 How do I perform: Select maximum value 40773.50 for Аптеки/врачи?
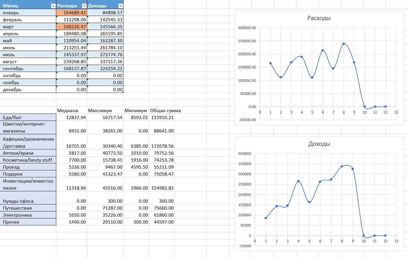tap(105, 153)
